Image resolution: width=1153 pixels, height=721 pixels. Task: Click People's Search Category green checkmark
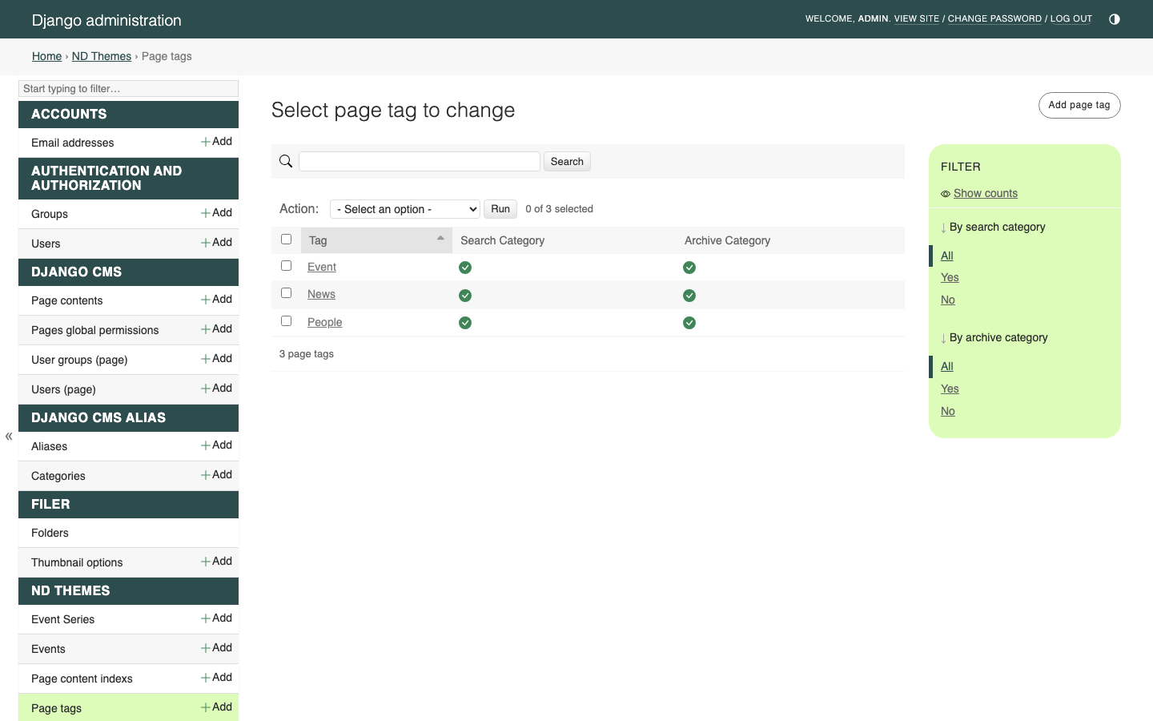(465, 323)
